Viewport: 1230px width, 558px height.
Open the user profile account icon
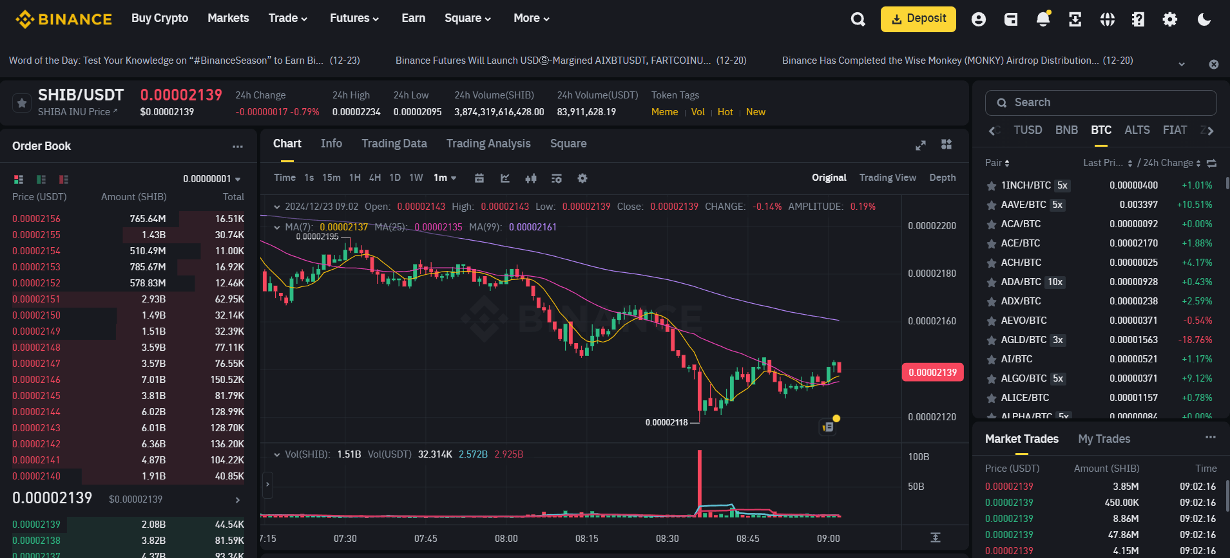(x=978, y=19)
